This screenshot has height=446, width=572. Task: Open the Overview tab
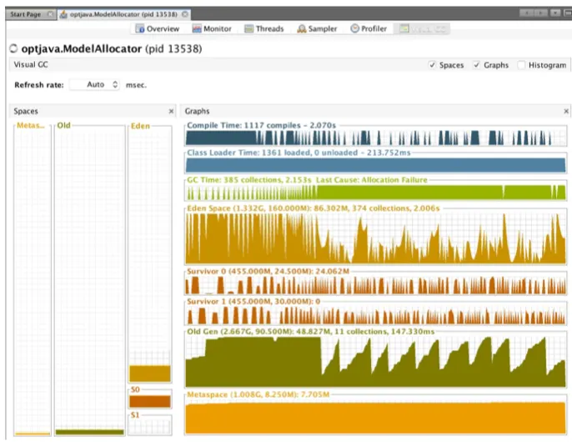click(158, 29)
